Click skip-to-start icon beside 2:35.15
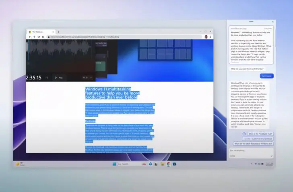The height and width of the screenshot is (192, 293). [x=47, y=78]
